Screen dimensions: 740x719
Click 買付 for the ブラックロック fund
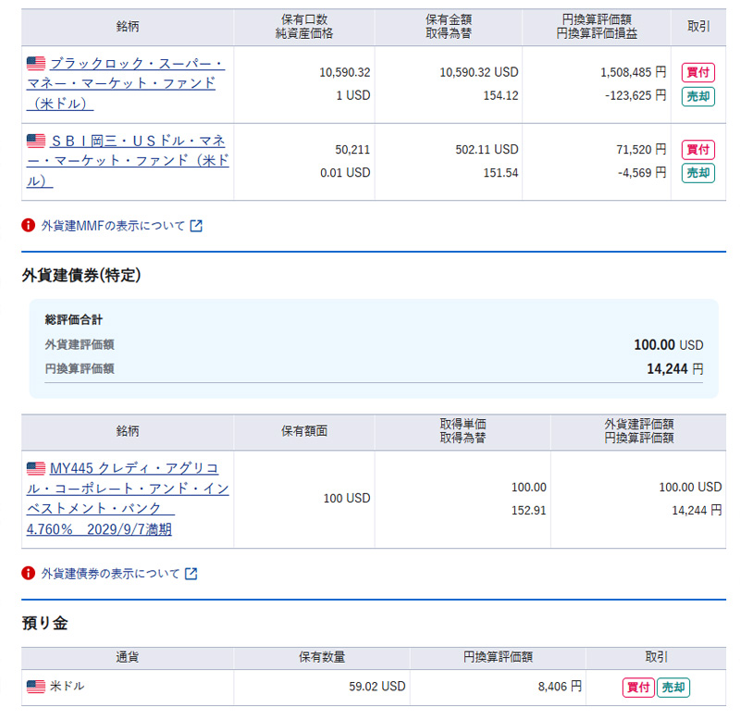(x=698, y=72)
